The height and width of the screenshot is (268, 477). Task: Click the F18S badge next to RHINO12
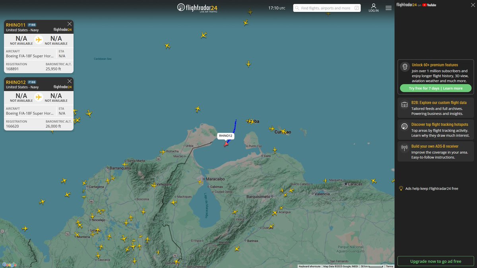[x=31, y=81]
